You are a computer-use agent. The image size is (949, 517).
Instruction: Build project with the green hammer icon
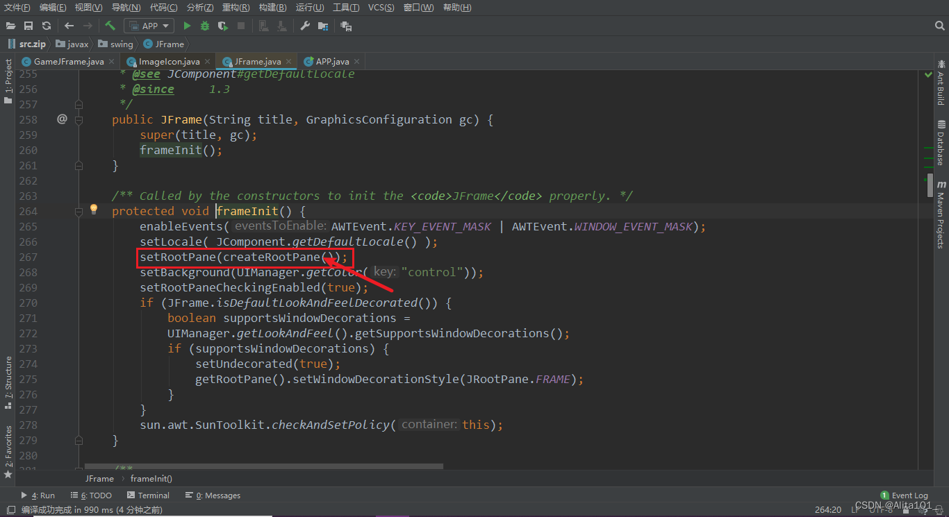pyautogui.click(x=110, y=26)
